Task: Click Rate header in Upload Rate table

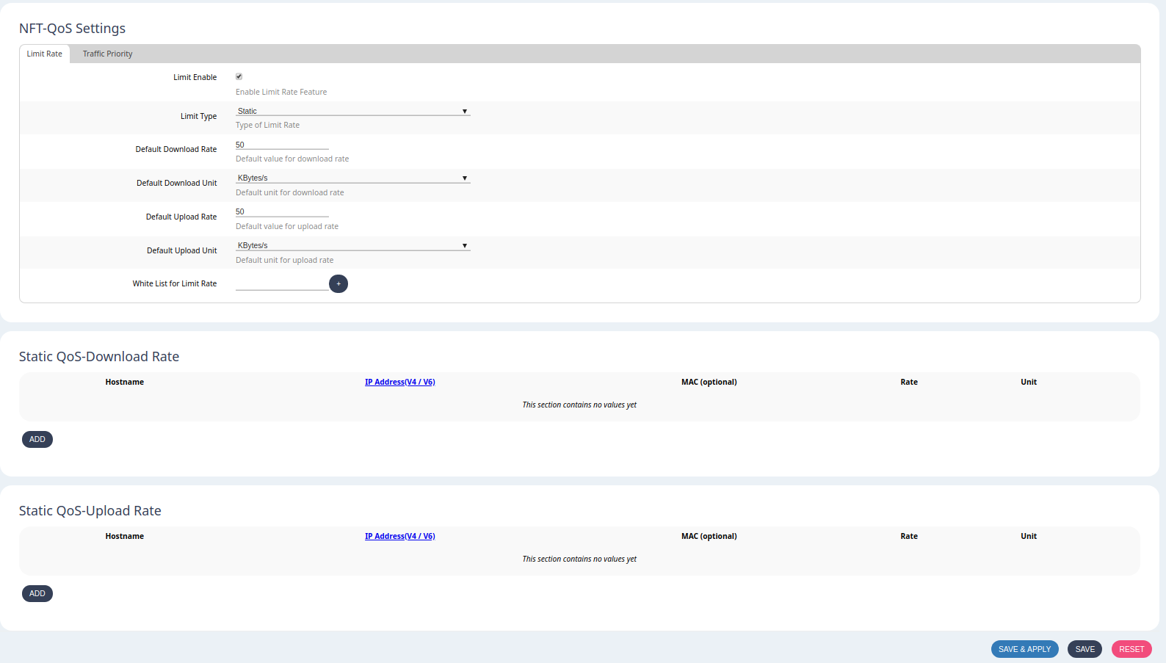Action: (909, 536)
